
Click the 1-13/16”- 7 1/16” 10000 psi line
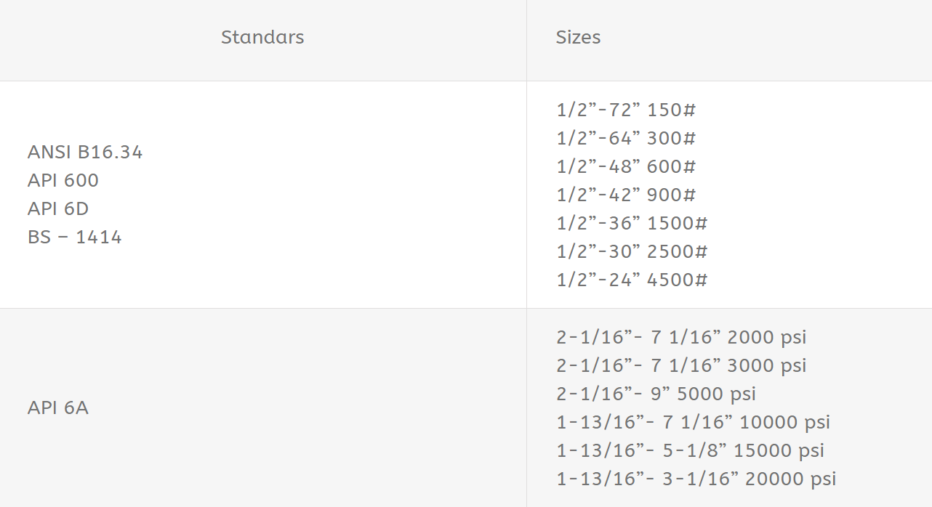(x=693, y=422)
